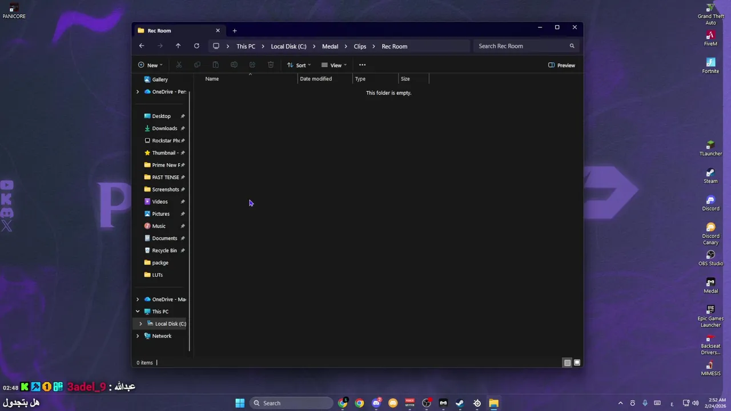Go back with the Back arrow
Viewport: 731px width, 411px height.
[142, 46]
